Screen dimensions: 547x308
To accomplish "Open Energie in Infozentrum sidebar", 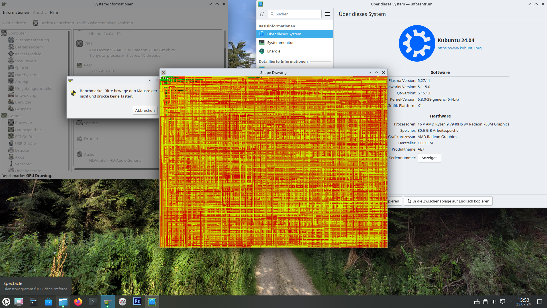I will [x=295, y=51].
